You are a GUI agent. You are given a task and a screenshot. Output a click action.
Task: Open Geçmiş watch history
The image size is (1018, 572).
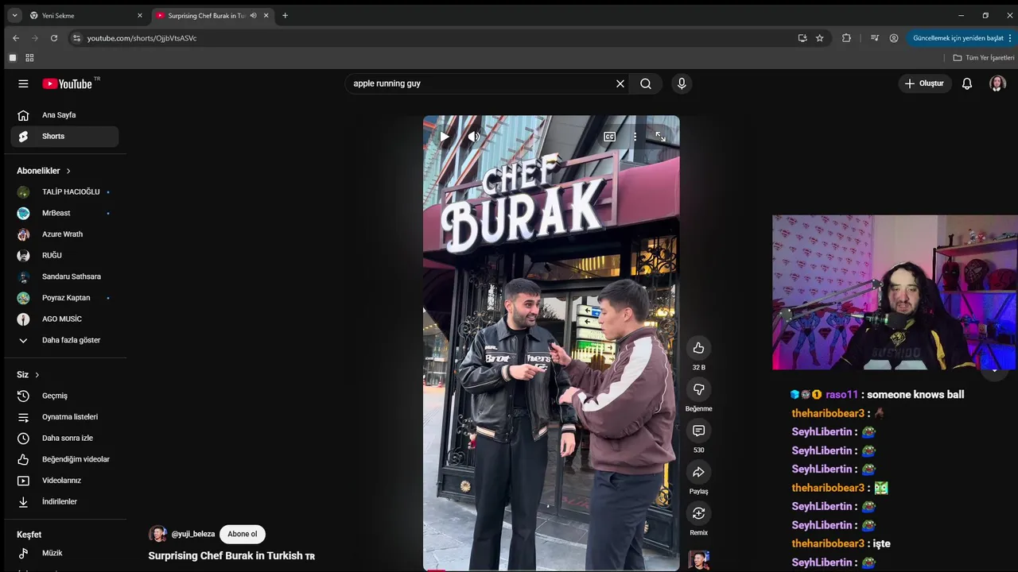click(64, 396)
